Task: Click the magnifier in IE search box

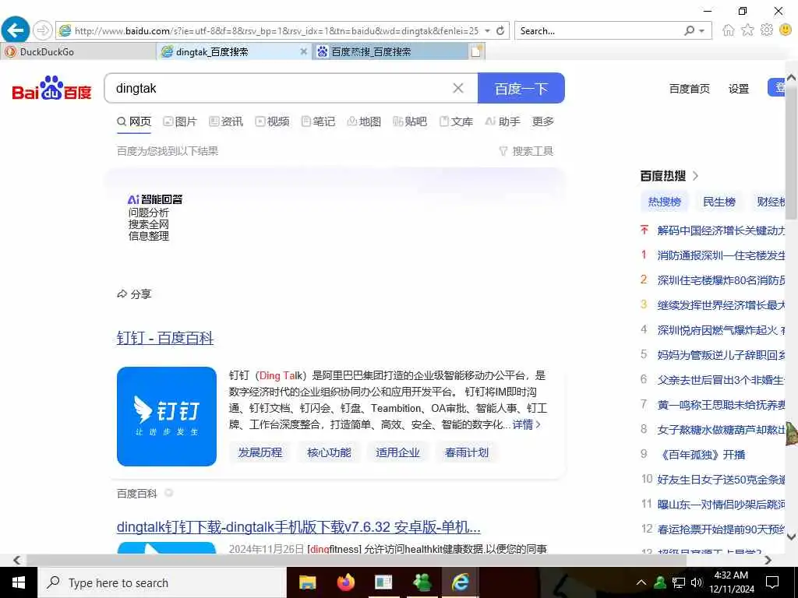Action: pos(689,30)
